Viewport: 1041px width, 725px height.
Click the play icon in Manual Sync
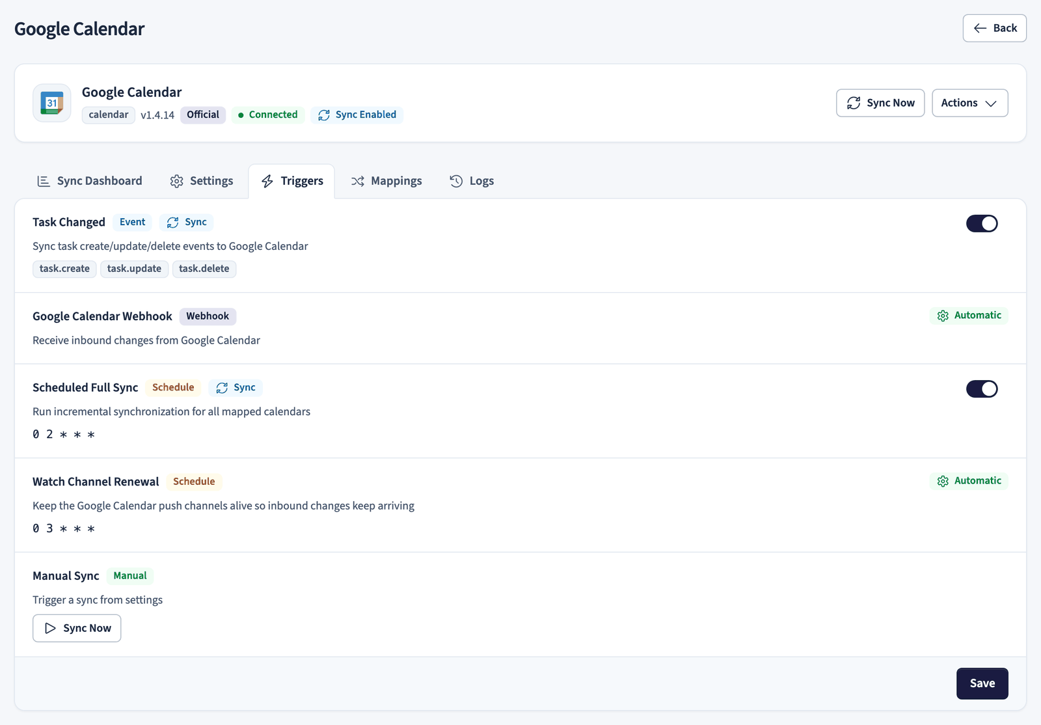pos(50,628)
